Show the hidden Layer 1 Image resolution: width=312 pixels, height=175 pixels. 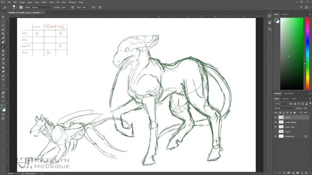pyautogui.click(x=275, y=132)
